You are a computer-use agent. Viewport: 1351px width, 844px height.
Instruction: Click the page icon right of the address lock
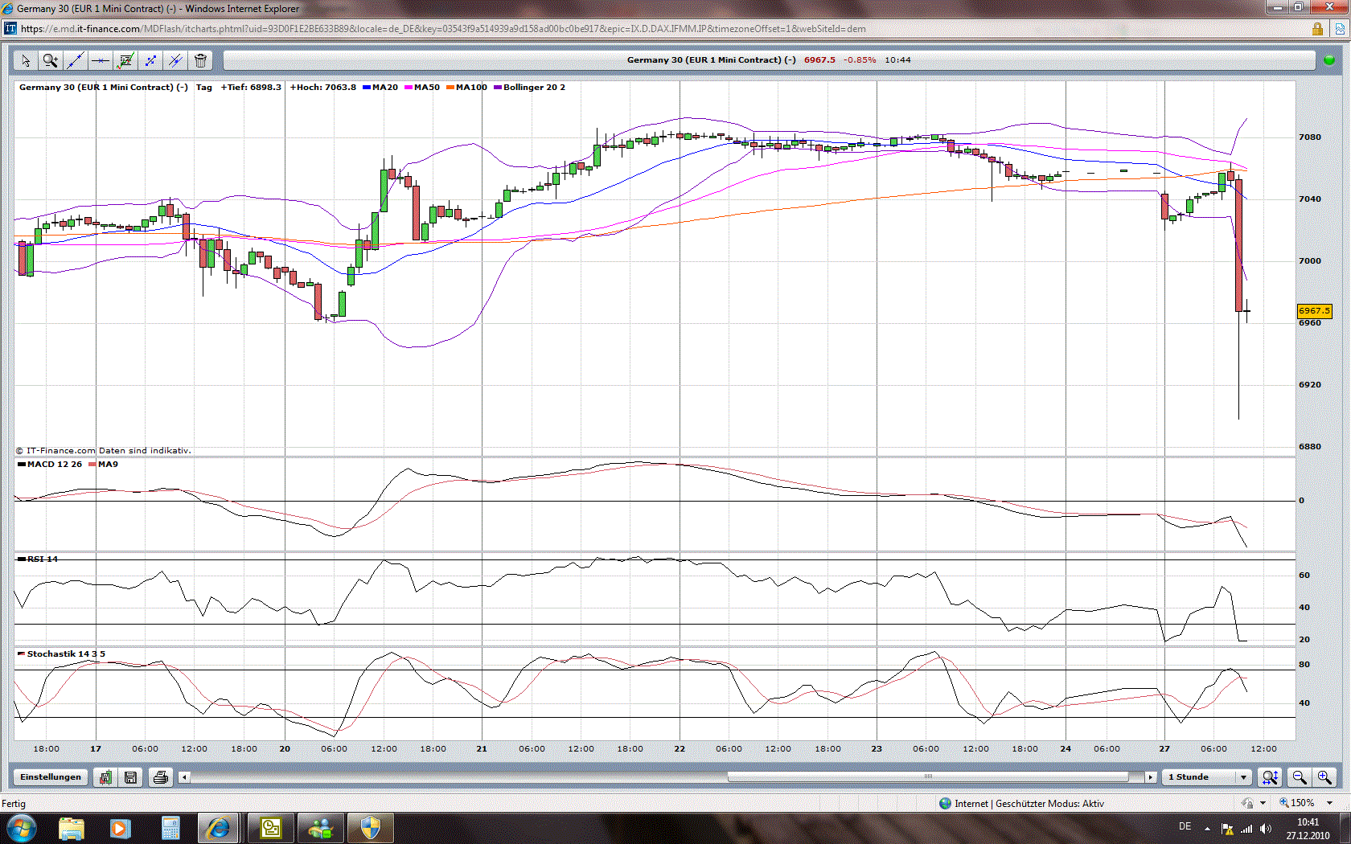point(1340,29)
